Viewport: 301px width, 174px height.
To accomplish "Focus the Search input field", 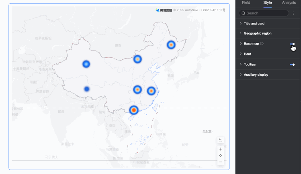I will coord(264,13).
